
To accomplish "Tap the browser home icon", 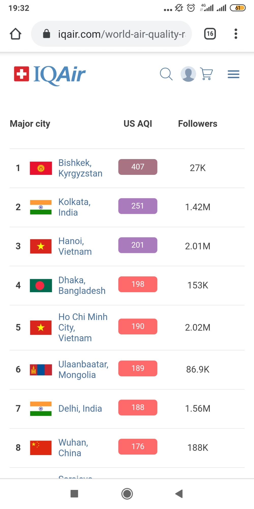I will click(x=15, y=34).
